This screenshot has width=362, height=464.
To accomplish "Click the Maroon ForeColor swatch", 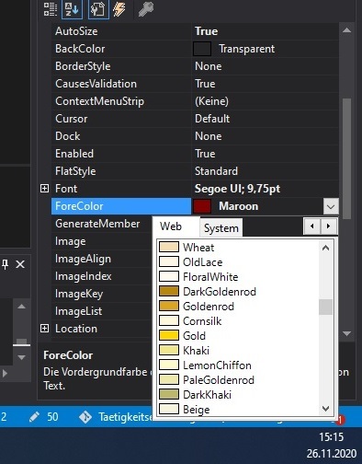I will coord(202,206).
